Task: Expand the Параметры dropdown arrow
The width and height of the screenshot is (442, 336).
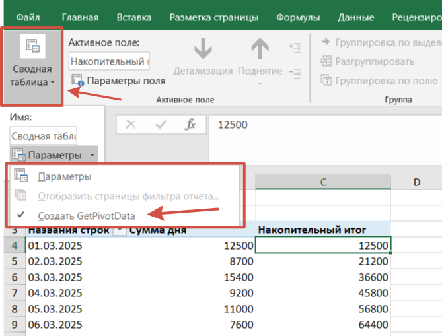Action: coord(92,155)
